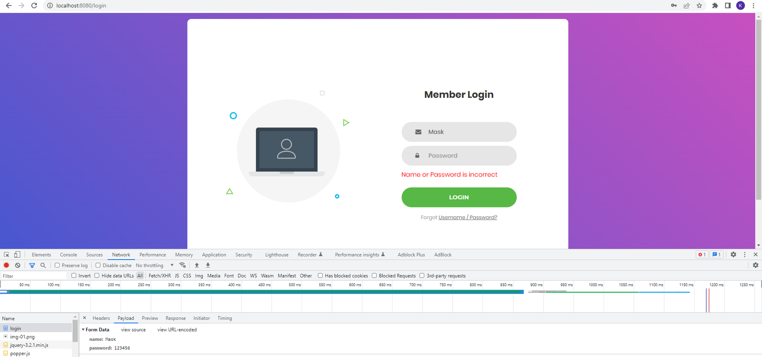Check Blocked Requests
The image size is (762, 357).
click(374, 275)
